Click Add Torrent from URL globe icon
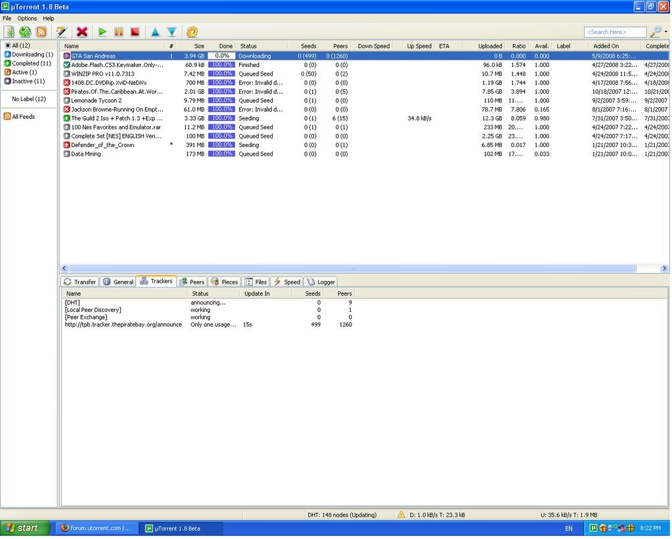Viewport: 672px width, 539px height. pos(25,32)
